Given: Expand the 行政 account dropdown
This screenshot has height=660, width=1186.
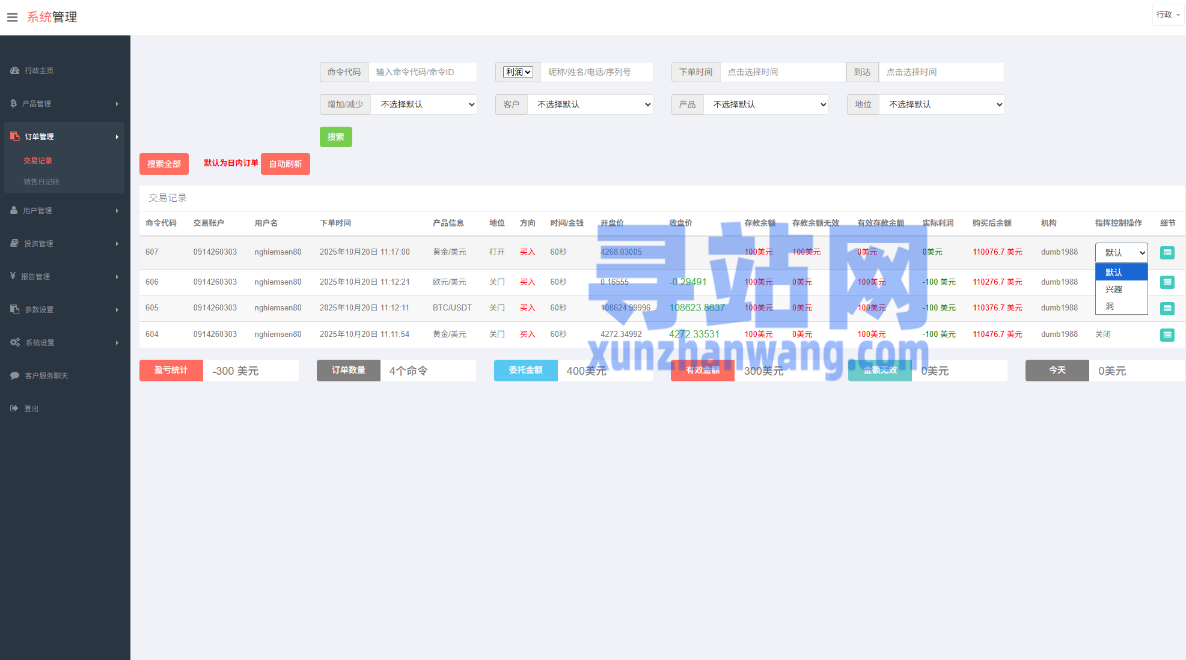Looking at the screenshot, I should pos(1167,15).
